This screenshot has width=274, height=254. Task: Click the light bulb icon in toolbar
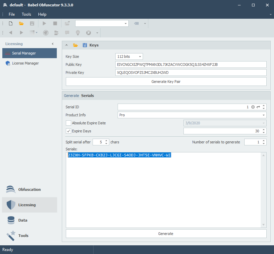[x=78, y=33]
